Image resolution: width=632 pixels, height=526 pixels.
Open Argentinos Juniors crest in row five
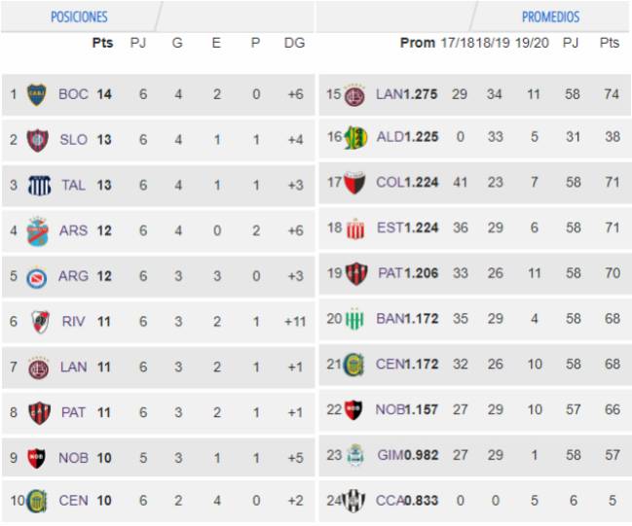(x=37, y=278)
